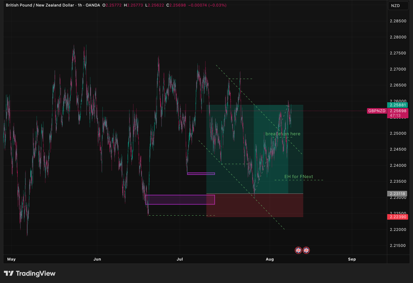Screen dimensions: 413x283
Task: Click the current price label 2.25698
Action: [398, 111]
